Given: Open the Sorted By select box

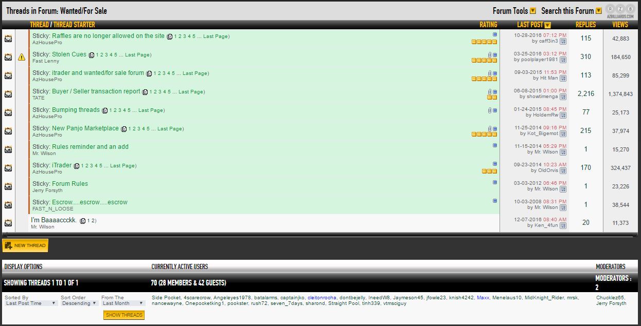Looking at the screenshot, I should coord(30,303).
